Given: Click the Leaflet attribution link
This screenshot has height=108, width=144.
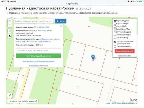Looking at the screenshot, I should pos(108,103).
